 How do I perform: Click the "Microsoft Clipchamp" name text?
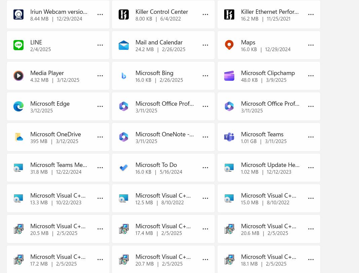click(268, 73)
